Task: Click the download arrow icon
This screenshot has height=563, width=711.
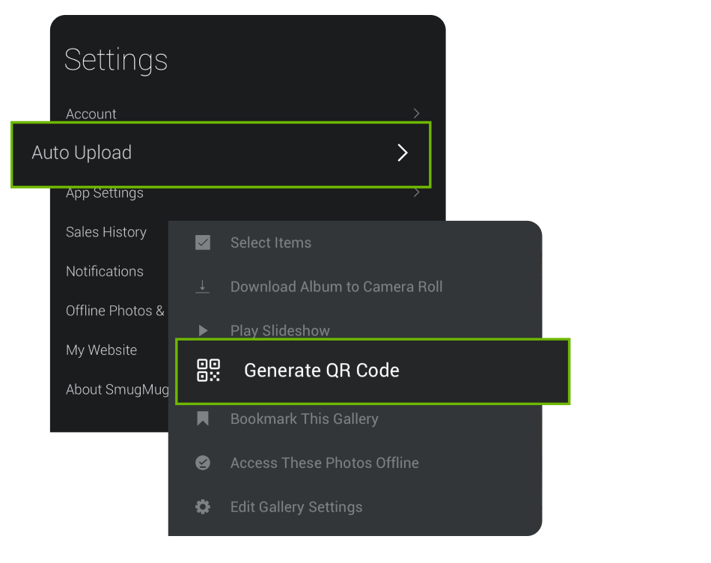Action: click(202, 287)
